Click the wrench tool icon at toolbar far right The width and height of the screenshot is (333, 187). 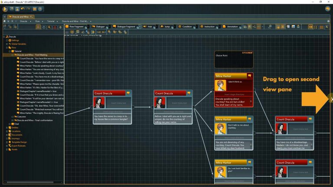tap(327, 27)
